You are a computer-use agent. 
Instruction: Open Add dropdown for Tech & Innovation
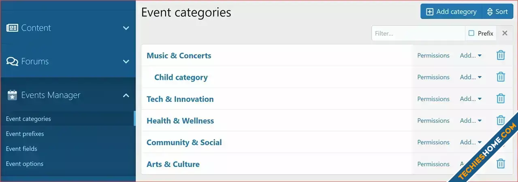471,99
